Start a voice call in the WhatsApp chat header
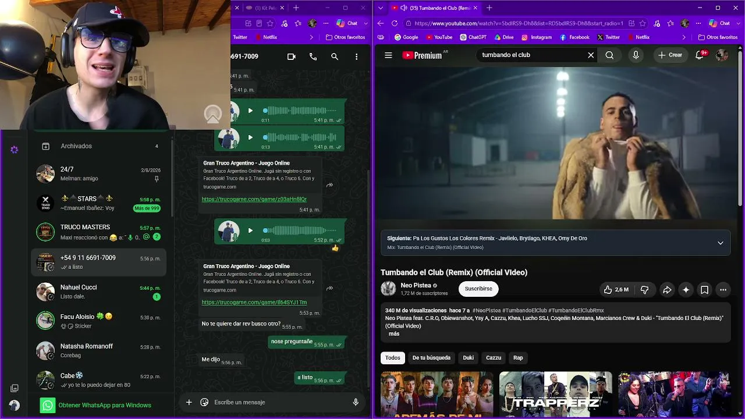This screenshot has height=419, width=745. coord(313,56)
